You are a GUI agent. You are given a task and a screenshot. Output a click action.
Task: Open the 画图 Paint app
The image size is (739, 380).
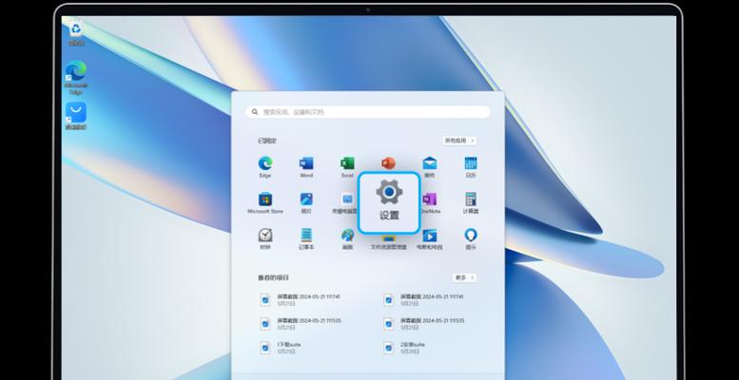347,238
